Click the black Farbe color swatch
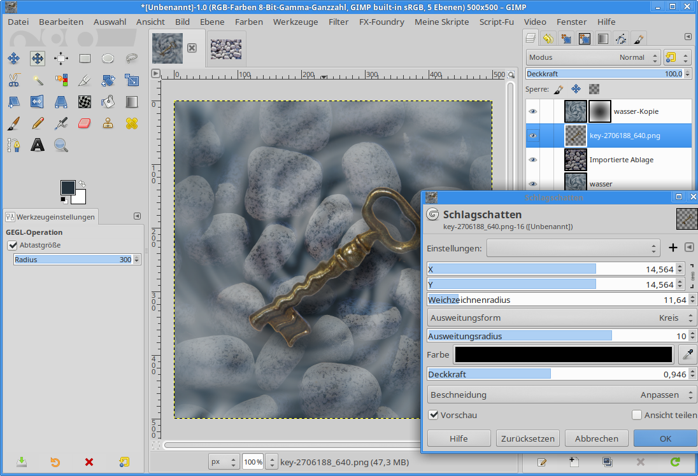The width and height of the screenshot is (698, 476). [x=564, y=354]
